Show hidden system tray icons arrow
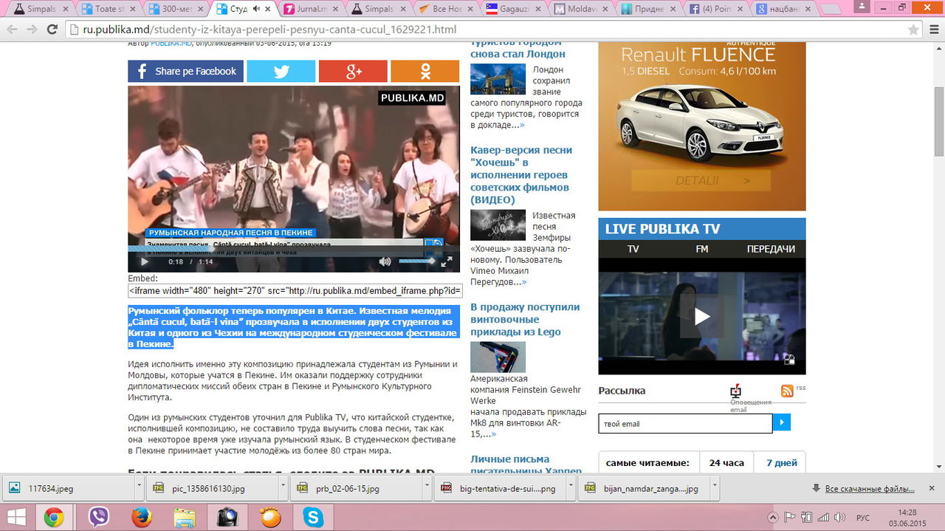The width and height of the screenshot is (945, 531). 773,517
